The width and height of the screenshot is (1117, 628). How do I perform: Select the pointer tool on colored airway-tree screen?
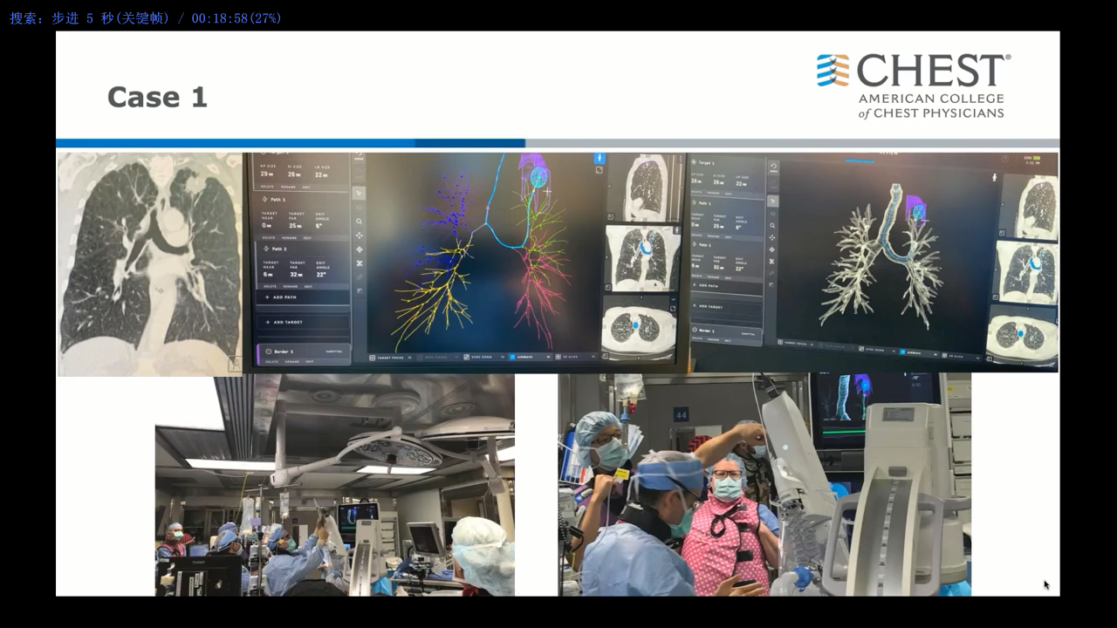pos(359,193)
